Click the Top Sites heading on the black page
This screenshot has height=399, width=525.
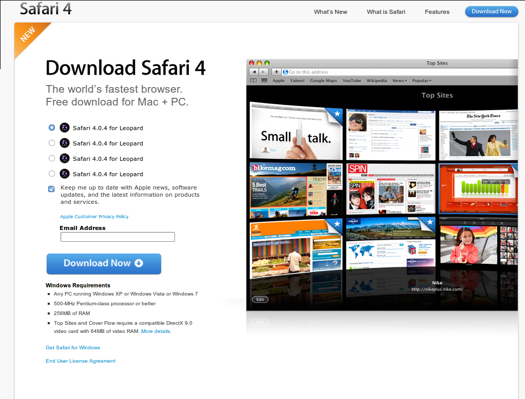point(437,95)
